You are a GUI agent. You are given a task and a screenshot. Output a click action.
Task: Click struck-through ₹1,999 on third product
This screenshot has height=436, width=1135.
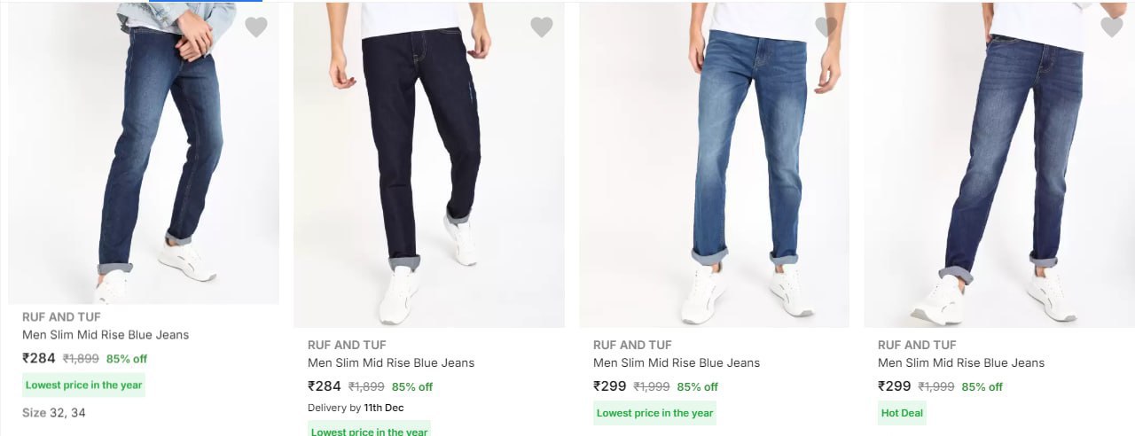(x=651, y=386)
